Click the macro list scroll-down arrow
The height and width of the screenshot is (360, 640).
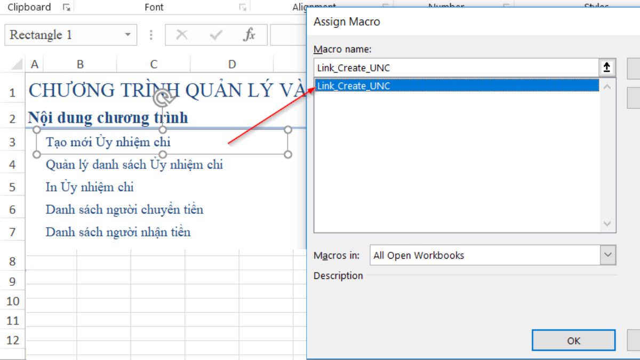[x=607, y=225]
